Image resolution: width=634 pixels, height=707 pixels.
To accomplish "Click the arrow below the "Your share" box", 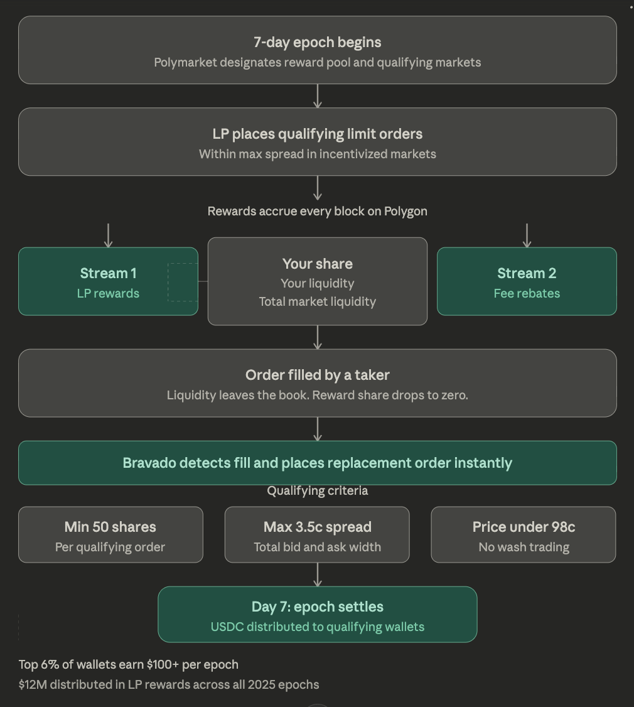I will pyautogui.click(x=318, y=337).
